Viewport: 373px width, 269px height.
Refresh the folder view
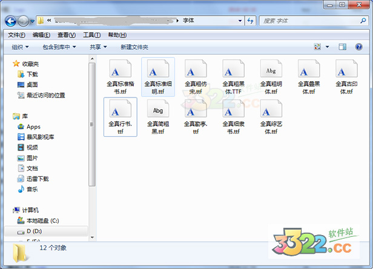pyautogui.click(x=250, y=21)
